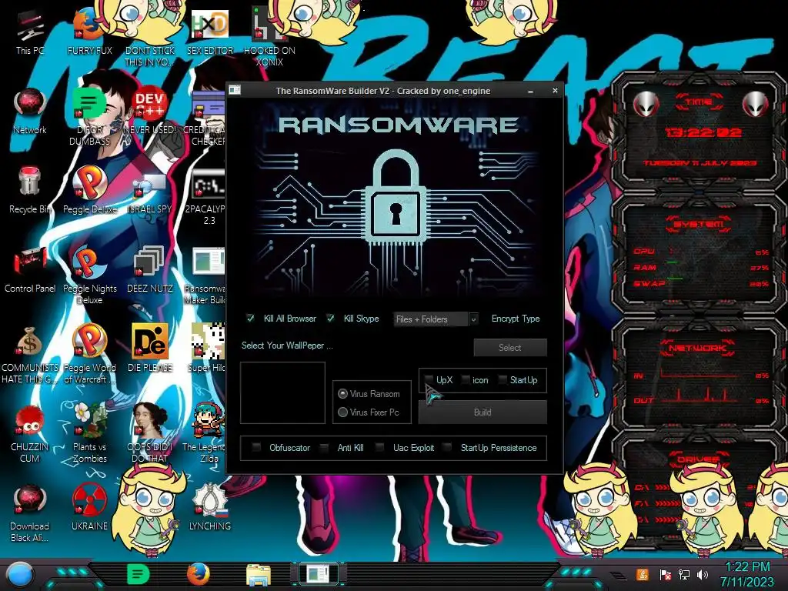
Task: Open the Action Center flag tray icon
Action: (664, 574)
